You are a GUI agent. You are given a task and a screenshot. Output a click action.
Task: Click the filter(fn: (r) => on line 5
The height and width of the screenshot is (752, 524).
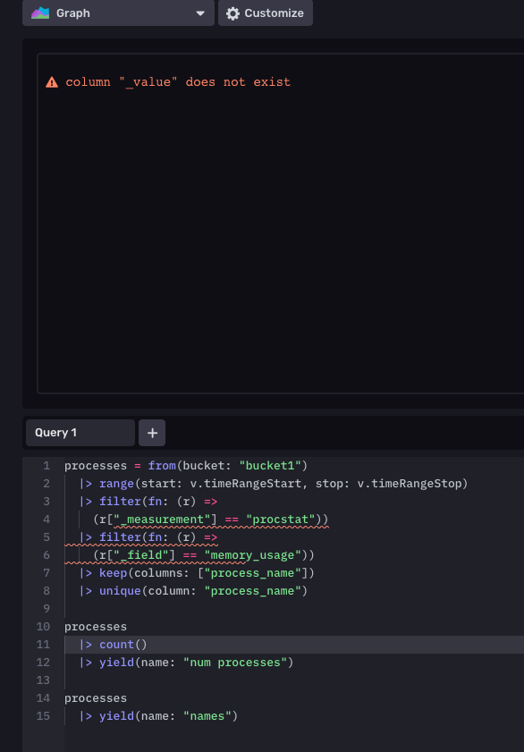coord(148,537)
